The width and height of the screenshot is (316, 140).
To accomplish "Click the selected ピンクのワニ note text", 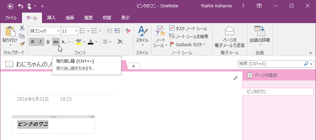I will click(x=33, y=124).
